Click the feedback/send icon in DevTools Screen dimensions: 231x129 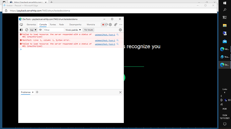115,25
